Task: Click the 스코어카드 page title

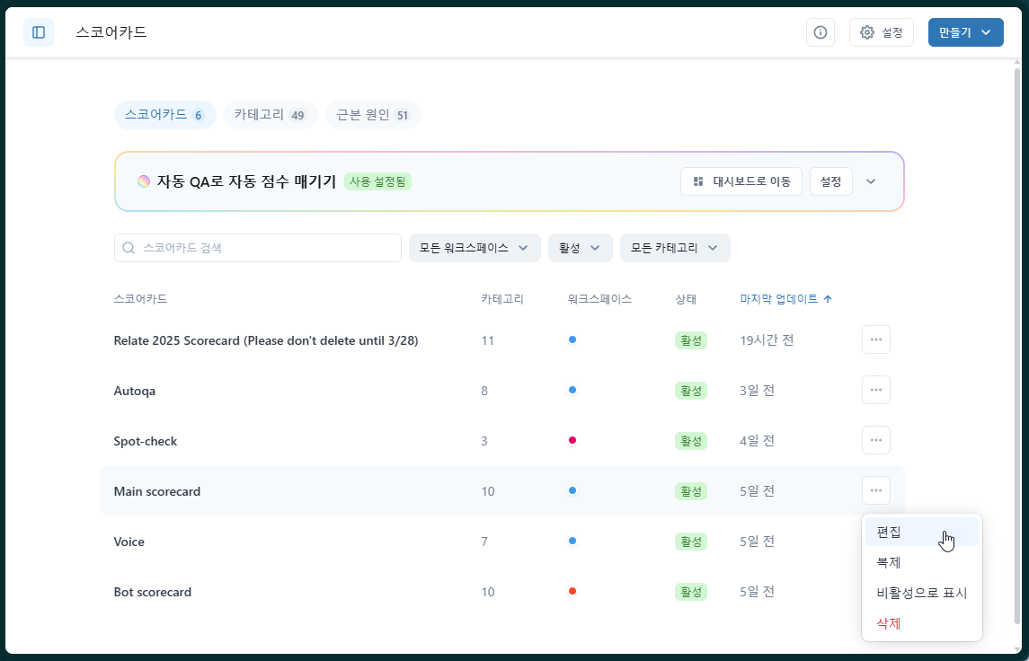Action: [x=111, y=32]
